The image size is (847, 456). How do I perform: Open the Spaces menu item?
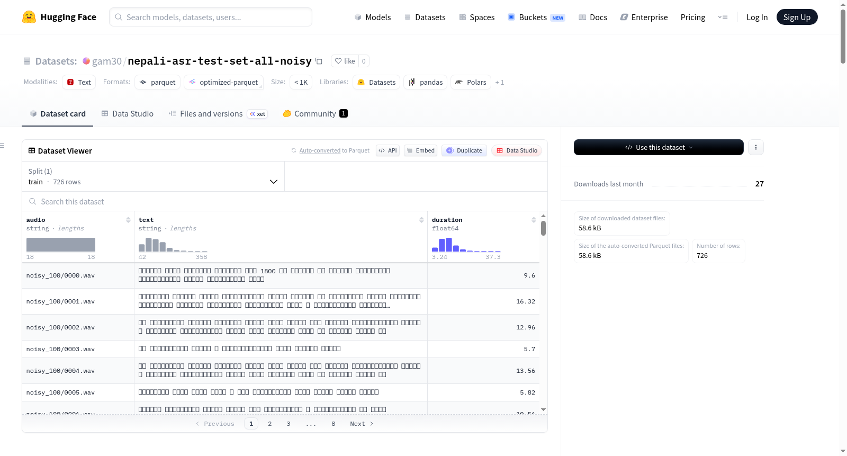pyautogui.click(x=476, y=17)
